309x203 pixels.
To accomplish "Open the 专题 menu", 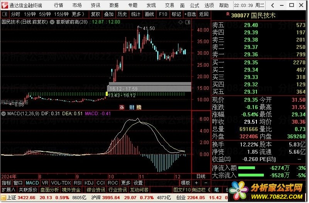I will [132, 5].
